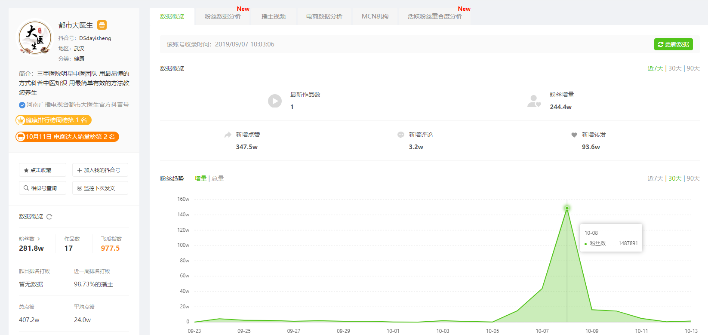
Task: Expand 粉丝数 details via the chevron arrow
Action: 39,239
